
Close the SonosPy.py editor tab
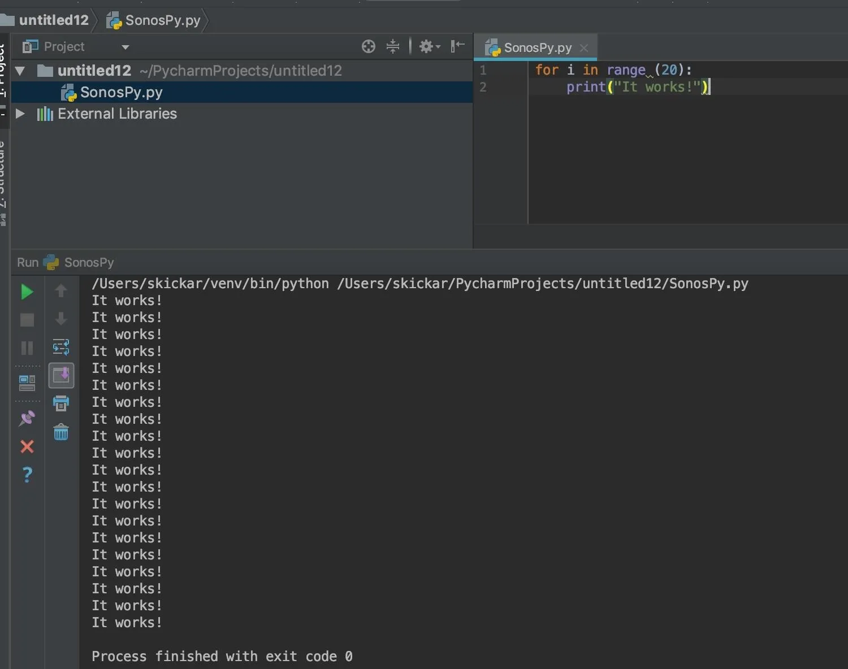tap(584, 48)
